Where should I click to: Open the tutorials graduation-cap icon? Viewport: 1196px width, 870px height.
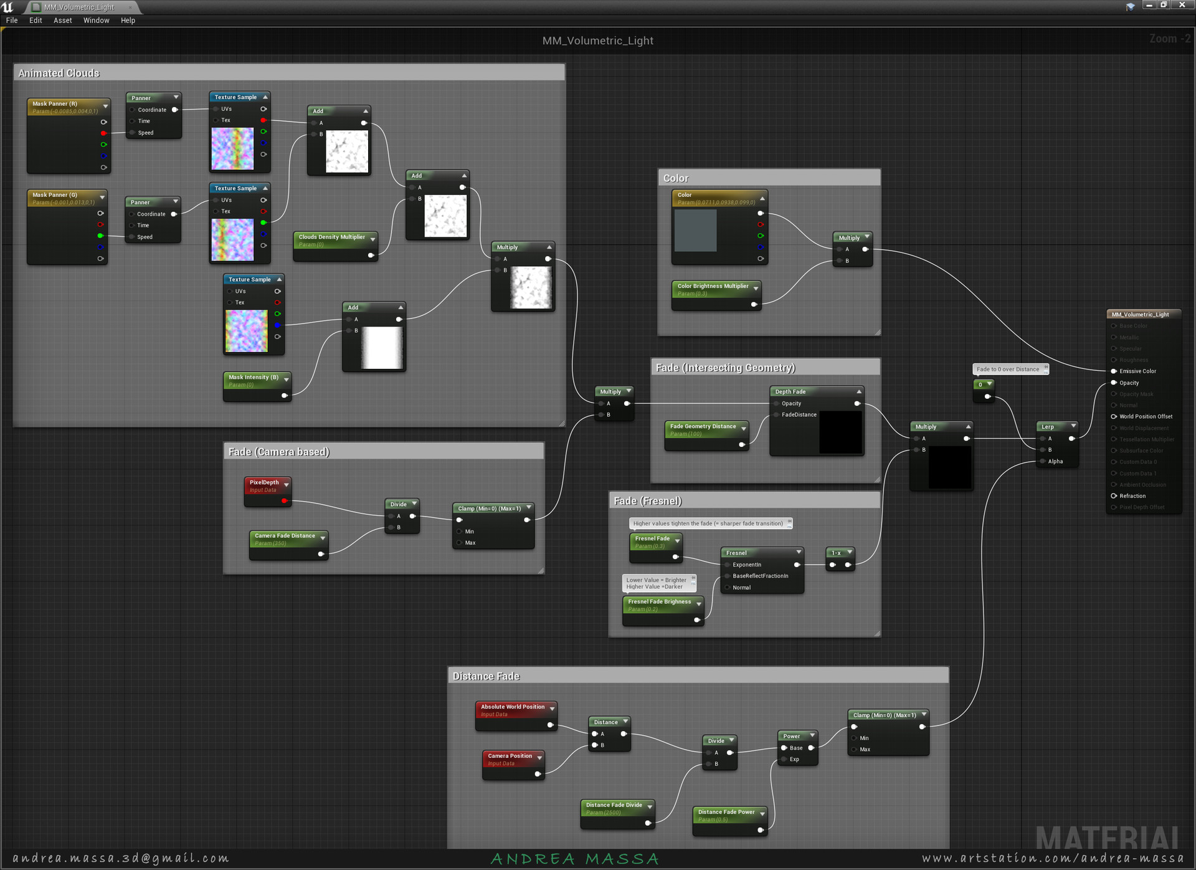point(1130,7)
